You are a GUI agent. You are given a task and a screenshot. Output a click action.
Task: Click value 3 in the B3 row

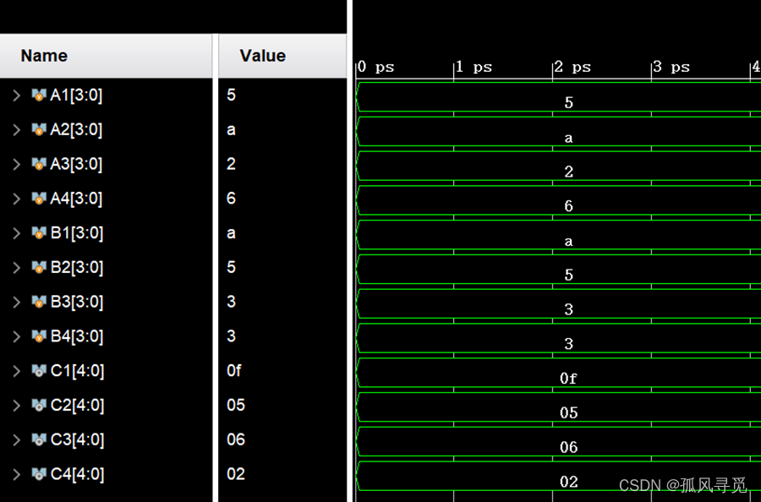point(231,302)
